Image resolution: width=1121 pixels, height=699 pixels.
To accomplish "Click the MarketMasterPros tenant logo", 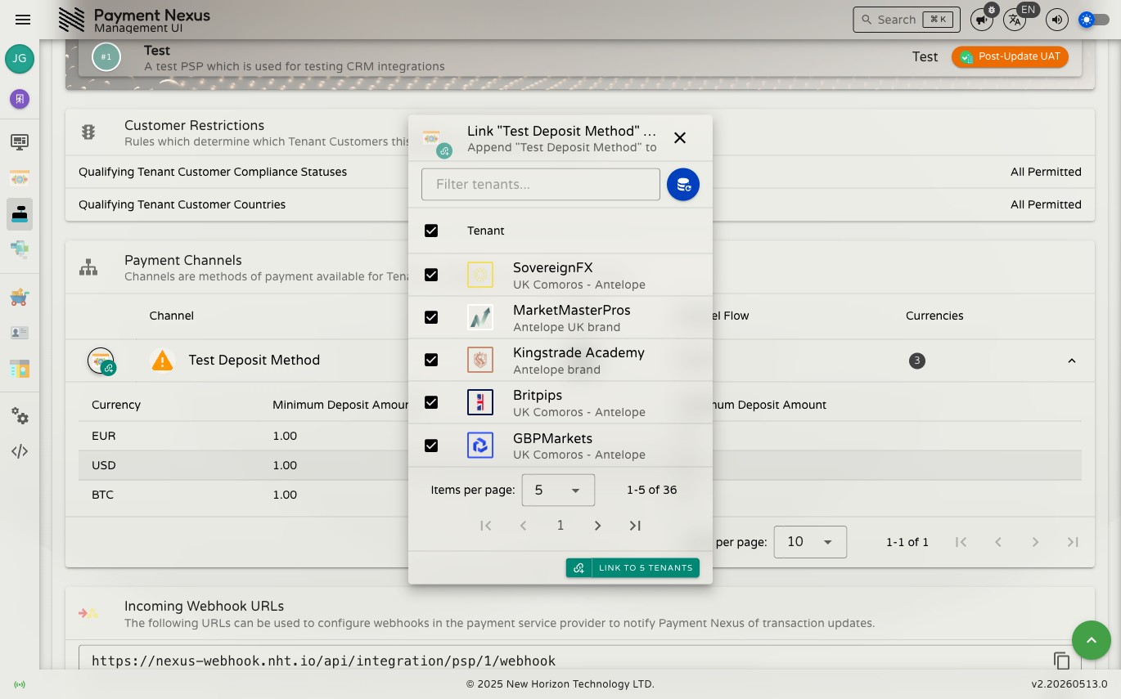I will point(480,317).
